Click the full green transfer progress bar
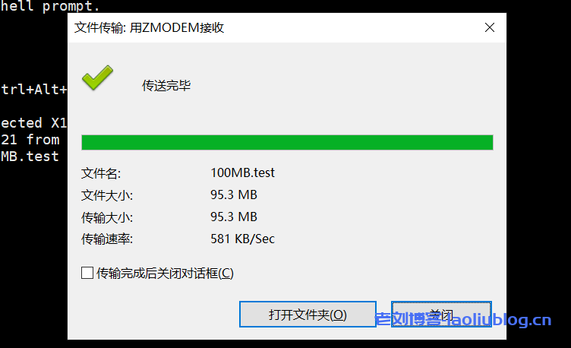 point(287,142)
